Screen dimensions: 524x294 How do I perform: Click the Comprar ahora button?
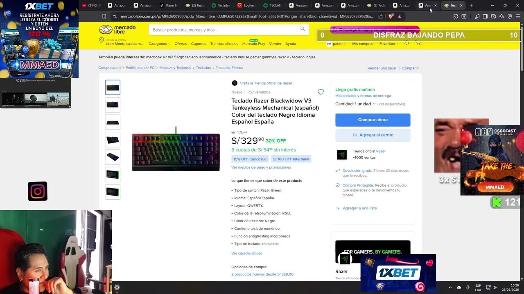pos(373,120)
